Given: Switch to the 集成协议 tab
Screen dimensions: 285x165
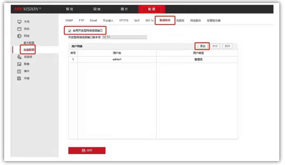Looking at the screenshot, I should pos(165,20).
